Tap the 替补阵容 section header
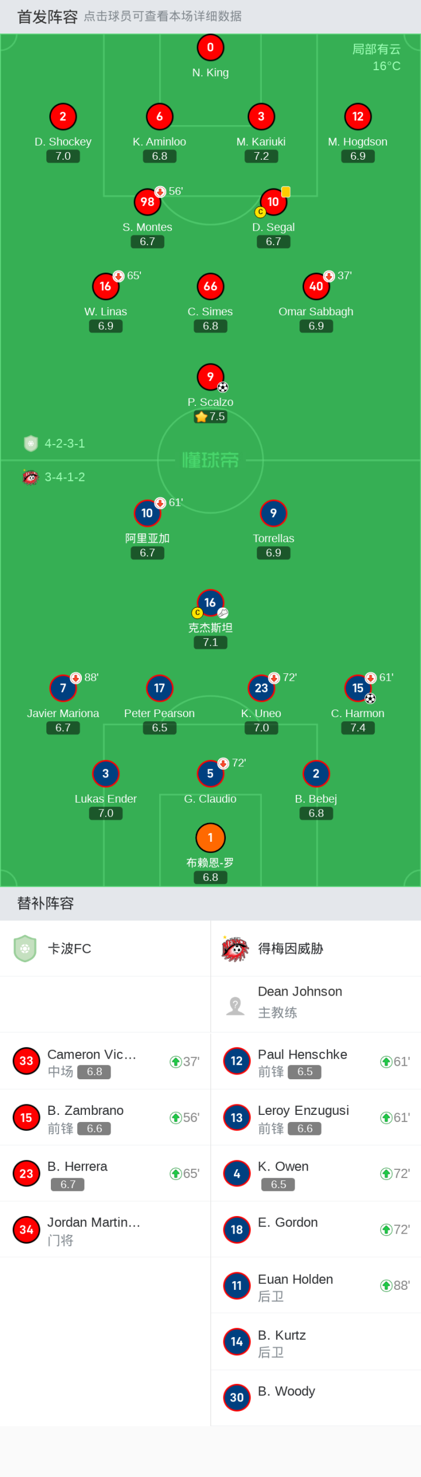Image resolution: width=421 pixels, height=1477 pixels. pos(46,903)
